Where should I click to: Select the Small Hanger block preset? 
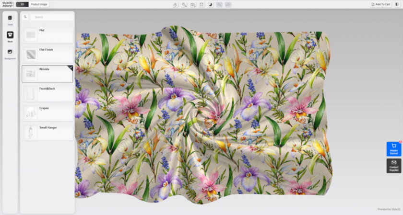(x=47, y=132)
